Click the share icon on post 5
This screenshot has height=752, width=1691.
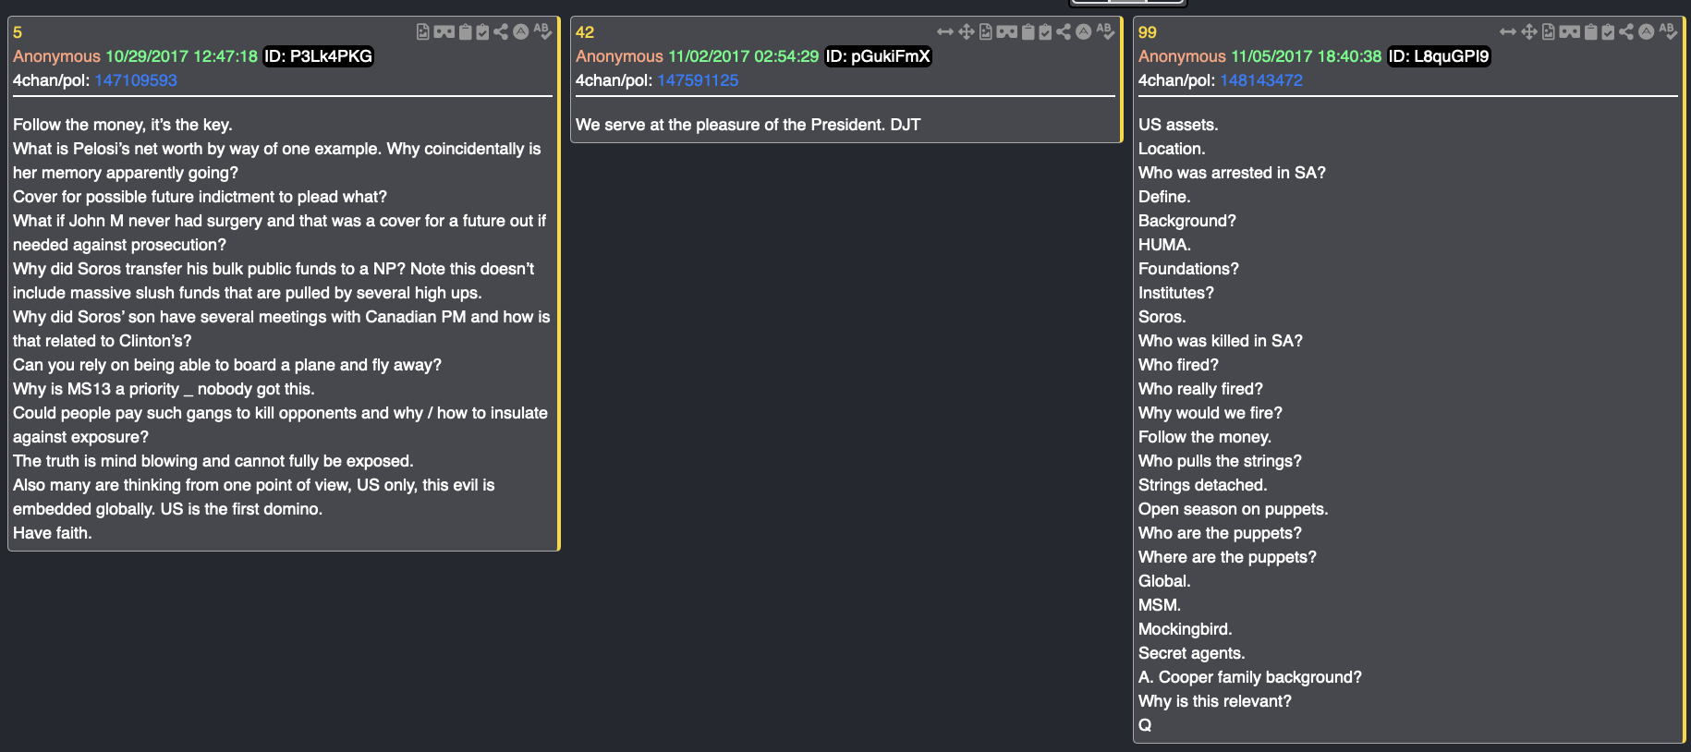[501, 31]
